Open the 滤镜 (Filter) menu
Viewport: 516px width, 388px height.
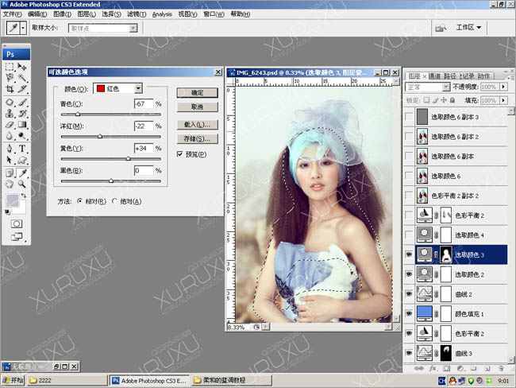(135, 14)
